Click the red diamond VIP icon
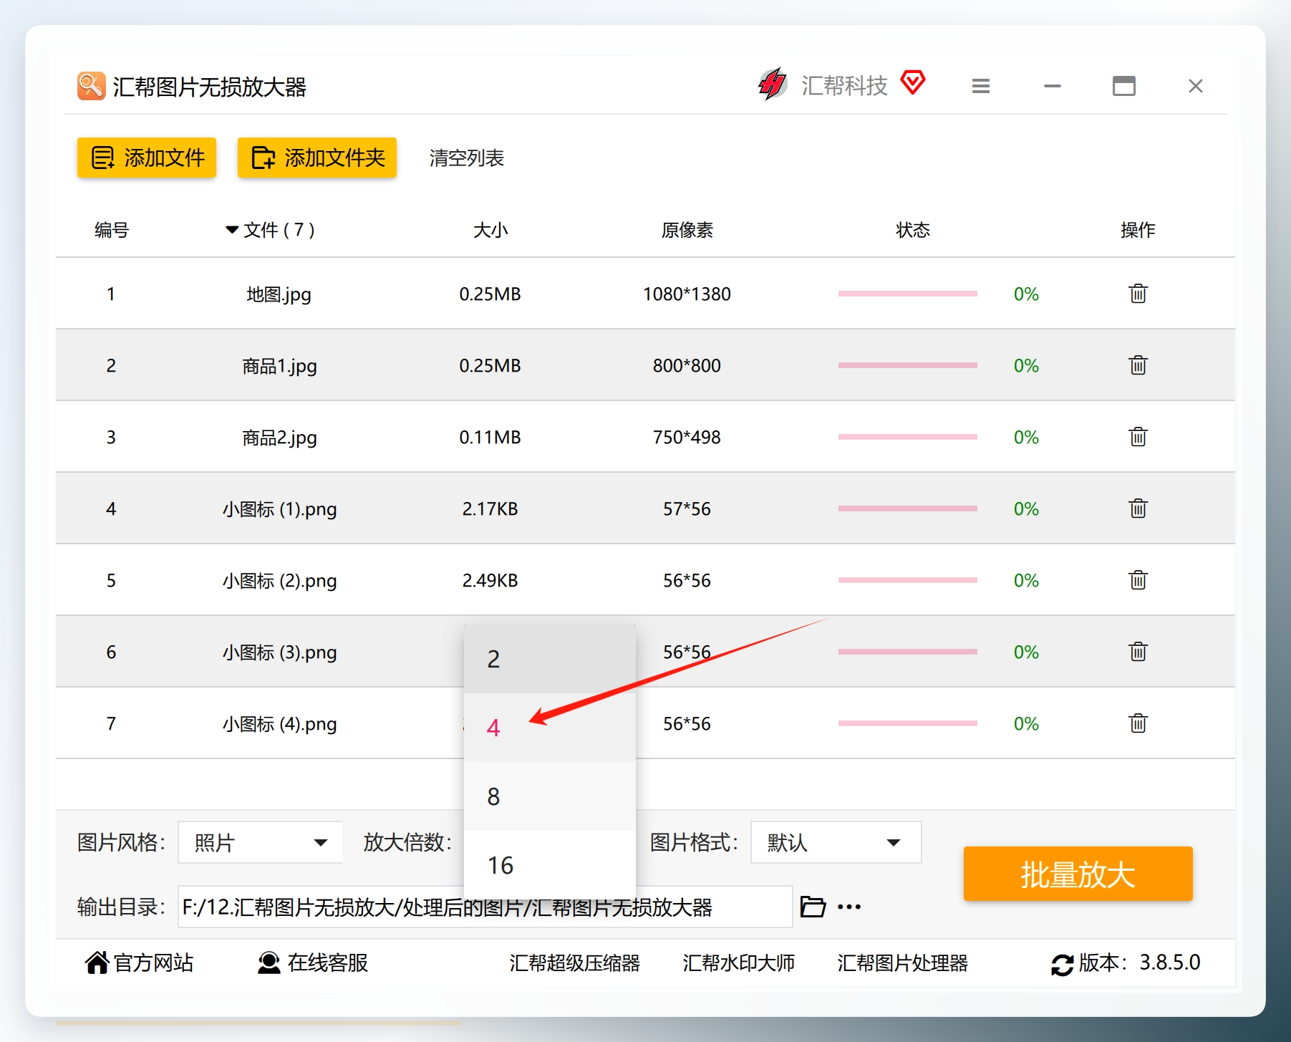 tap(913, 83)
